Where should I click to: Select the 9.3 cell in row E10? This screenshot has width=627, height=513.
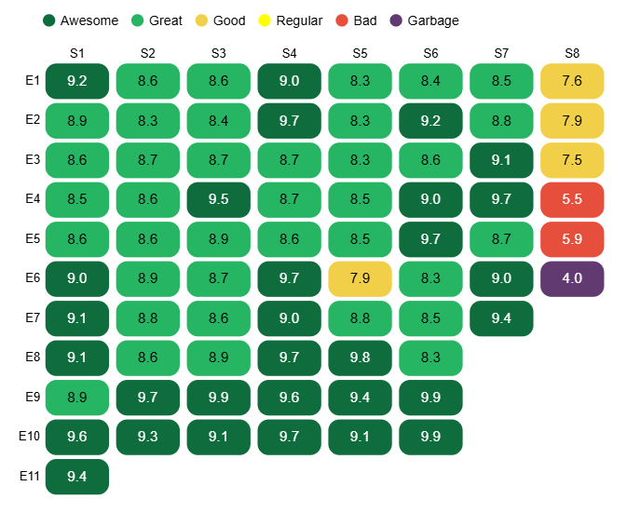(x=148, y=437)
